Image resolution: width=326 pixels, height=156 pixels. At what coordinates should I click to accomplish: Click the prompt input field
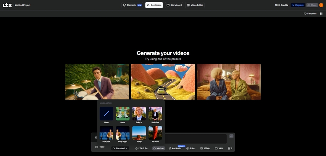195,139
